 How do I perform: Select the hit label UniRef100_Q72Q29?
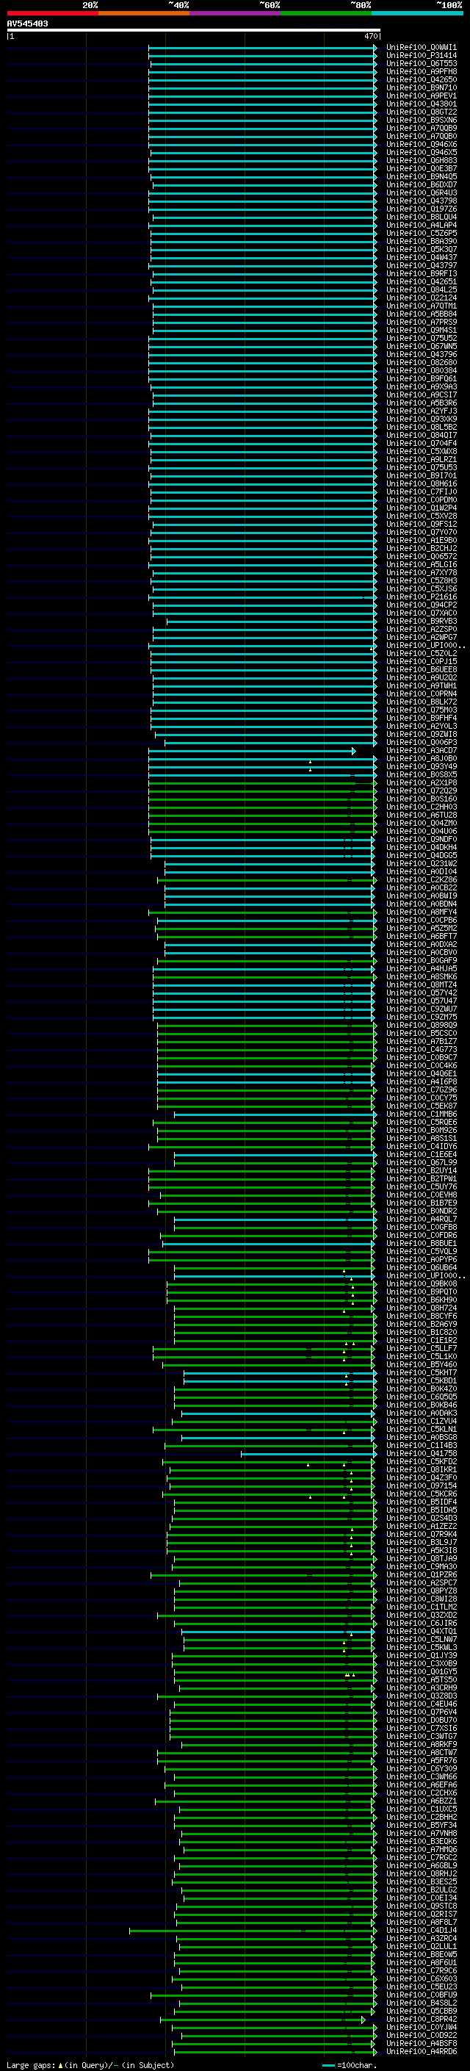coord(421,790)
